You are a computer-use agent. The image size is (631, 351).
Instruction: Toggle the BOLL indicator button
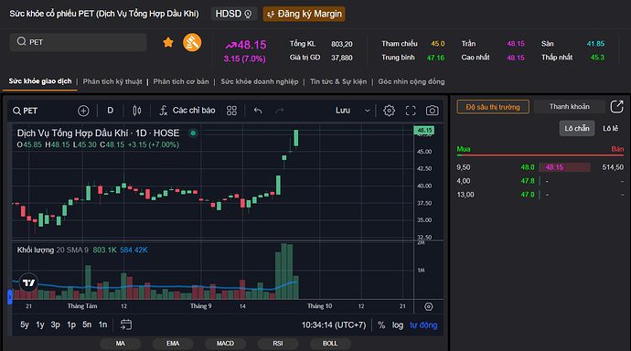point(330,344)
